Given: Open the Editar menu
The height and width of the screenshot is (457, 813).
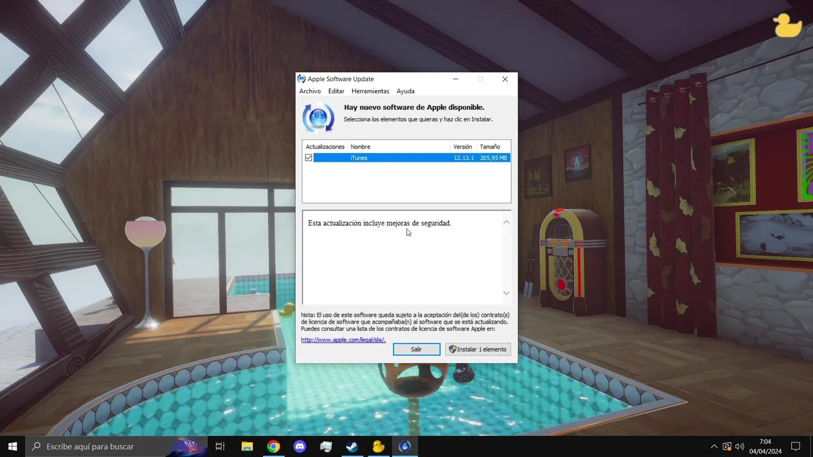Looking at the screenshot, I should pyautogui.click(x=336, y=91).
